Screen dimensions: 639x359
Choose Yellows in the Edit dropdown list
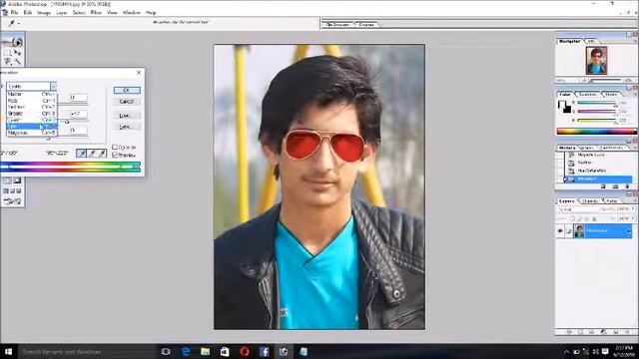point(32,107)
